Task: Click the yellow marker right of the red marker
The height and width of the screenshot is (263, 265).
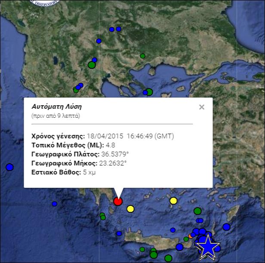Action: click(x=130, y=209)
